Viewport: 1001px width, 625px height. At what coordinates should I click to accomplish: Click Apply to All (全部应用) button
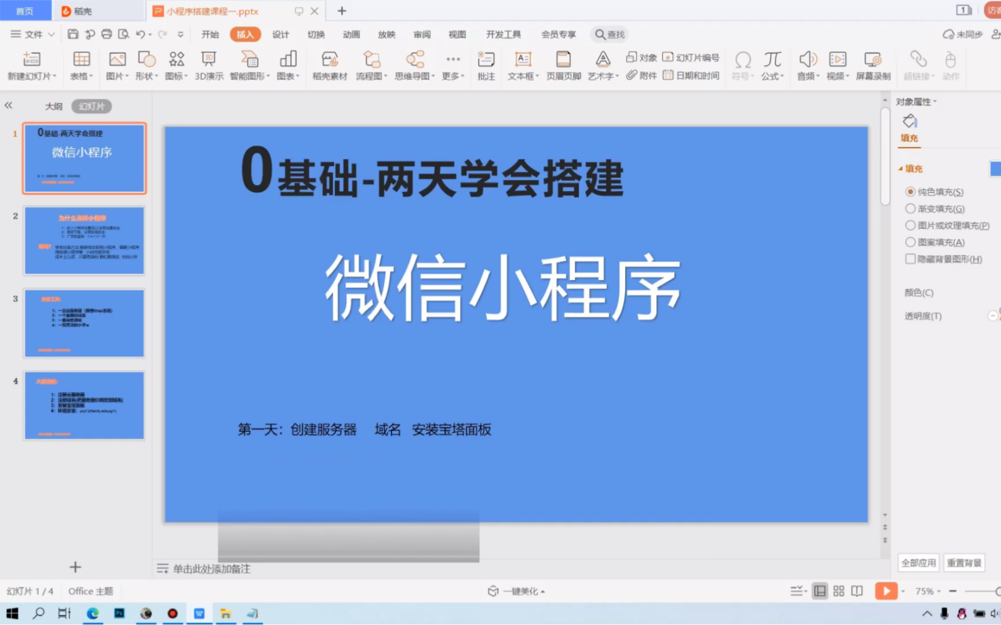click(x=918, y=563)
